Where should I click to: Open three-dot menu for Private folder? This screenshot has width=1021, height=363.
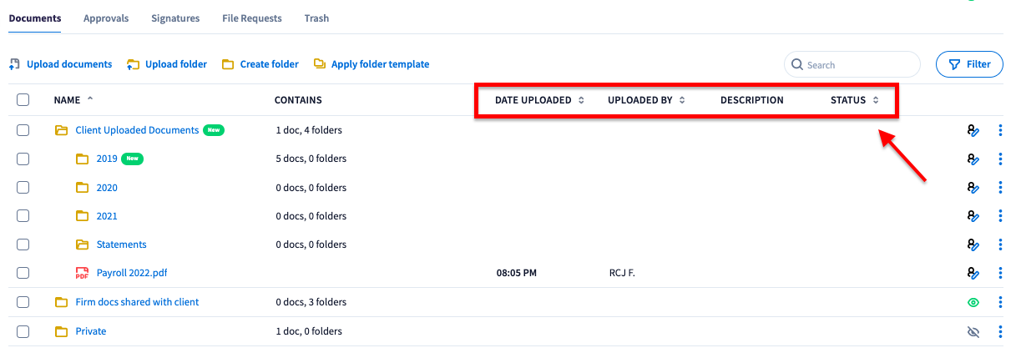pyautogui.click(x=1000, y=331)
